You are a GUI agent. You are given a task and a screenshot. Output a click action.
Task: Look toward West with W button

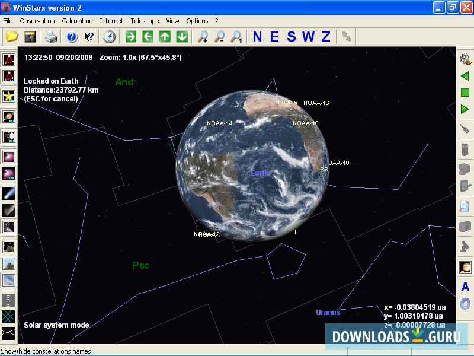(308, 37)
